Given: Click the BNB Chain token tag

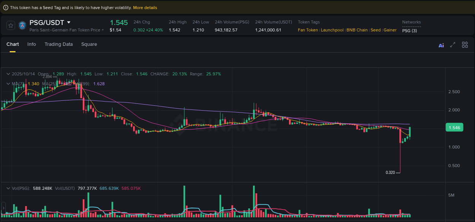Looking at the screenshot, I should [357, 30].
